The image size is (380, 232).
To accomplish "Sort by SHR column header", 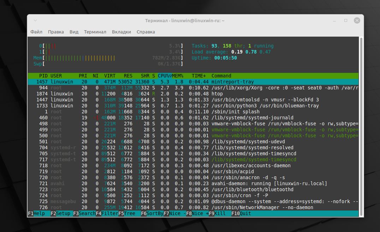I will (145, 76).
